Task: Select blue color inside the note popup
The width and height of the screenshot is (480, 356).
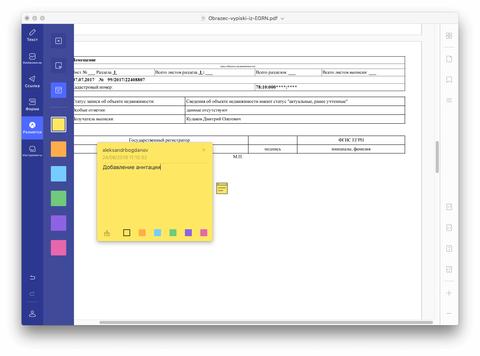Action: [x=158, y=233]
